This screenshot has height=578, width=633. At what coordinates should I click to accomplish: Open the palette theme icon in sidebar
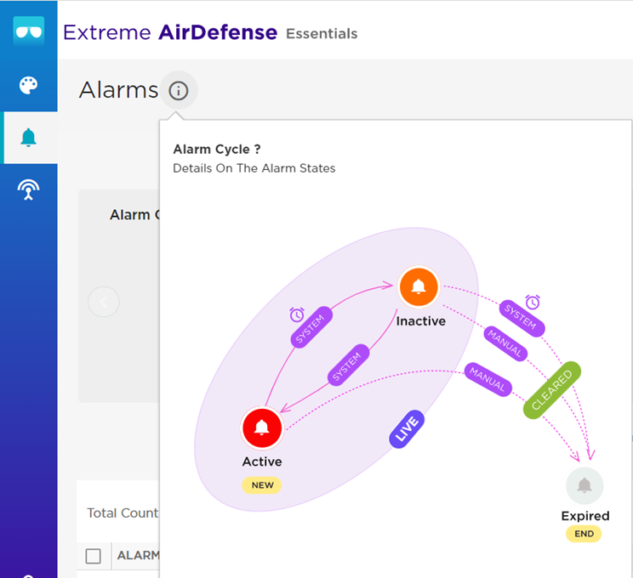tap(28, 86)
